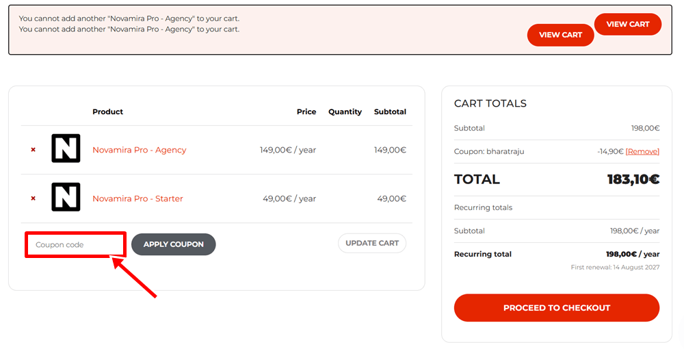Viewport: 684px width, 349px height.
Task: Click the Update Cart button
Action: coord(372,243)
